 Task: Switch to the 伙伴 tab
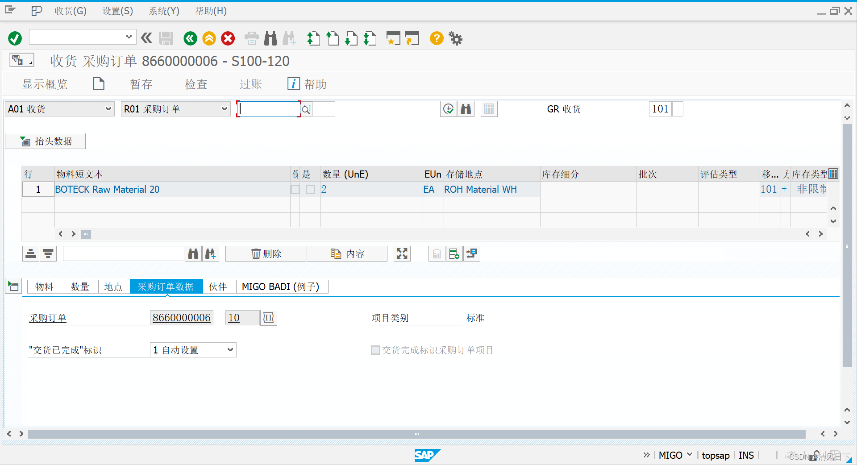(x=219, y=286)
